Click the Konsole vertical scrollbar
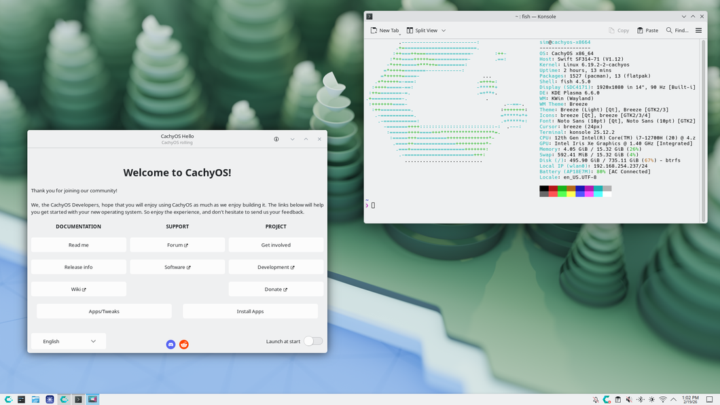The image size is (720, 405). [703, 122]
